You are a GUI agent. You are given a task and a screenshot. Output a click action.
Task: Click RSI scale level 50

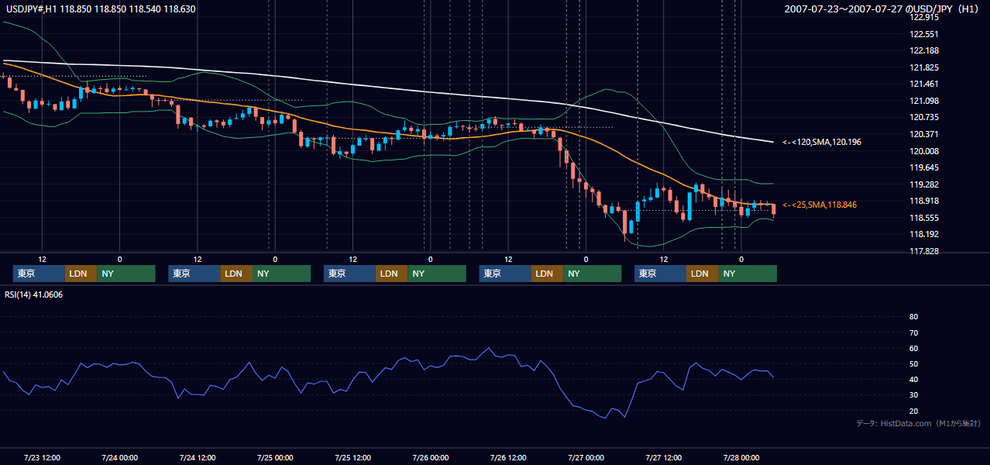[913, 363]
